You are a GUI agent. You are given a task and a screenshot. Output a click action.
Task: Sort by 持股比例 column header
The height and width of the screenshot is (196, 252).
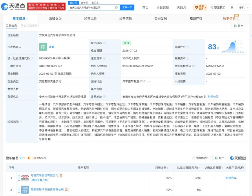pos(162,168)
